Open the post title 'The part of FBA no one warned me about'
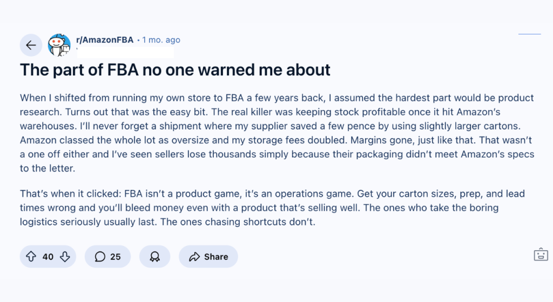Screen dimensions: 553x302 (176, 70)
